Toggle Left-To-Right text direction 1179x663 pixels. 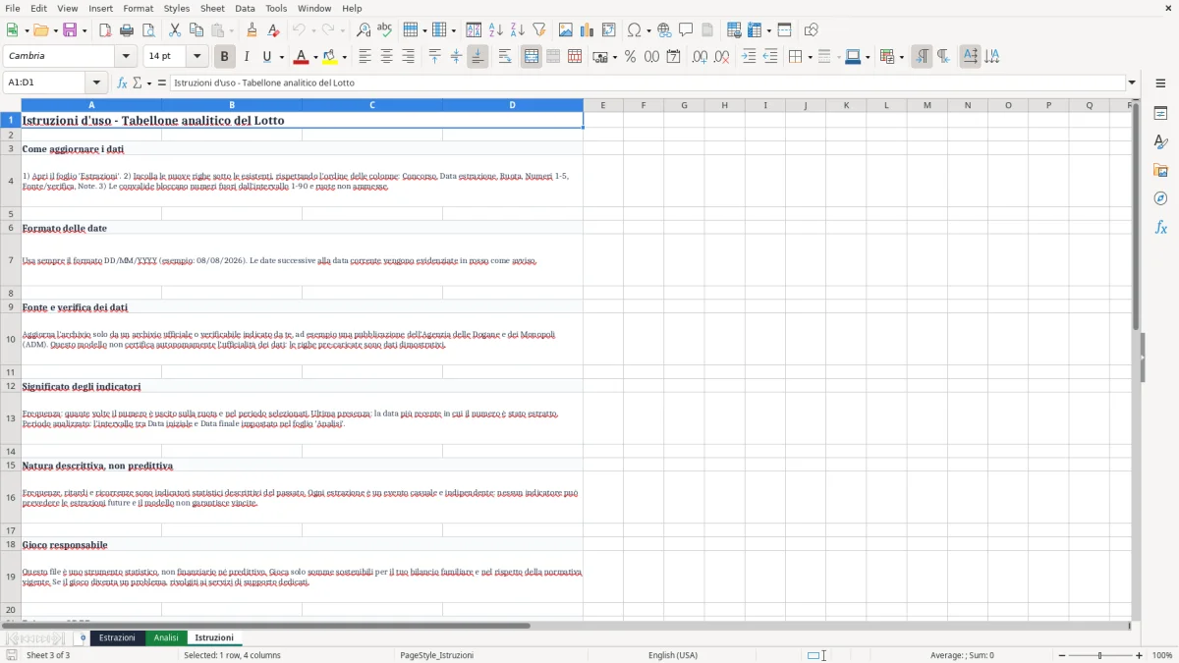pos(922,57)
